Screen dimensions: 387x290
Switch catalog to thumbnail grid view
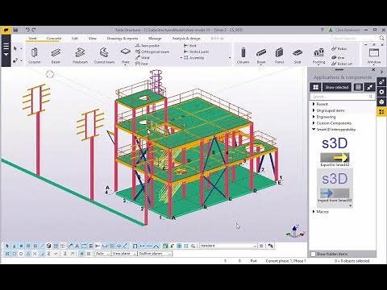pos(316,87)
